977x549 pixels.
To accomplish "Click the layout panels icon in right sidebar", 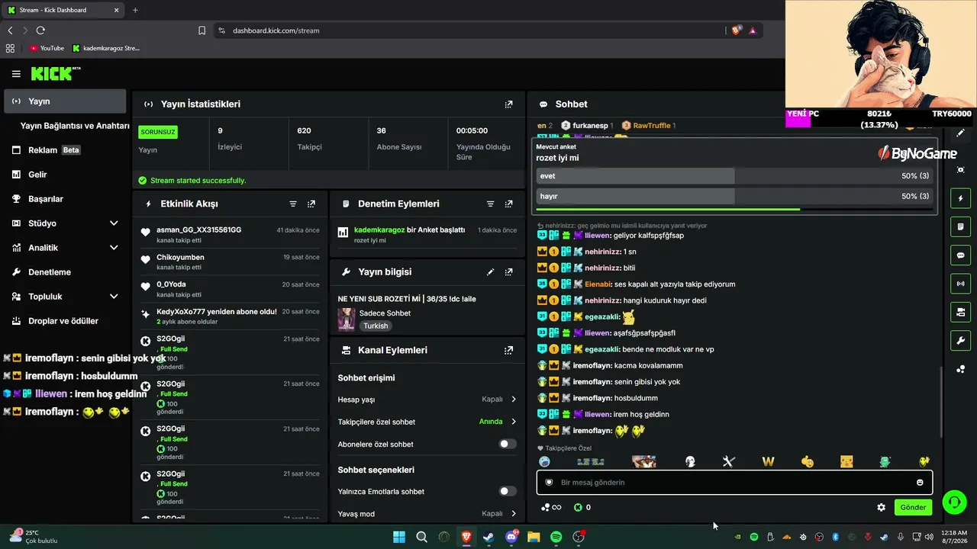I will pyautogui.click(x=961, y=312).
